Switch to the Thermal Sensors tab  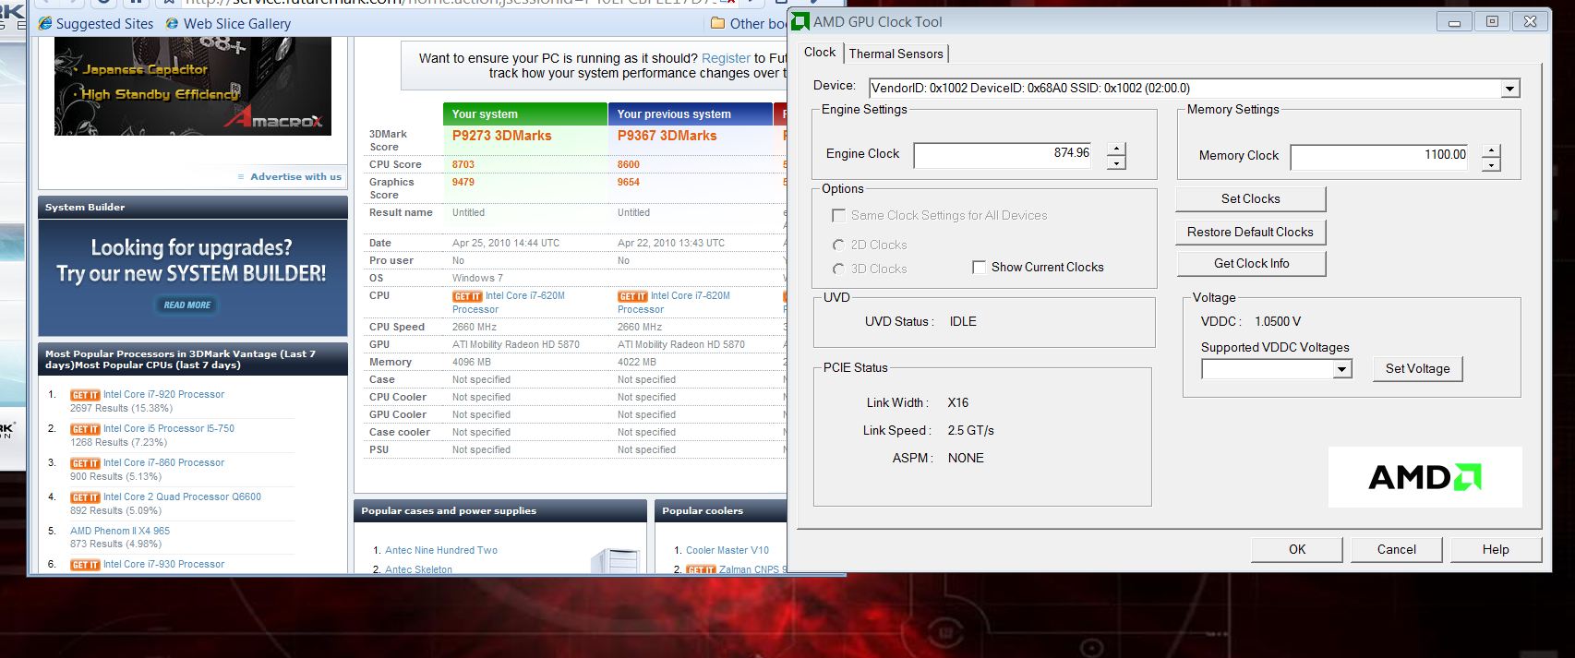pos(896,54)
